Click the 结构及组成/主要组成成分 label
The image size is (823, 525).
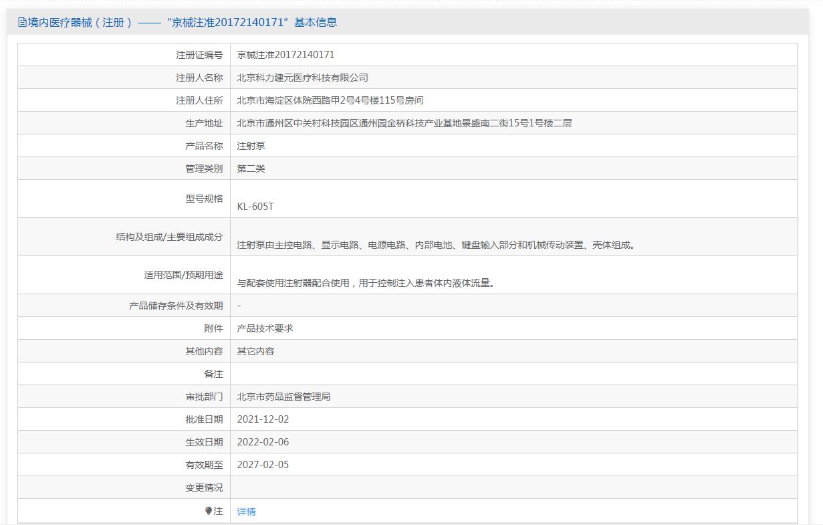[169, 237]
